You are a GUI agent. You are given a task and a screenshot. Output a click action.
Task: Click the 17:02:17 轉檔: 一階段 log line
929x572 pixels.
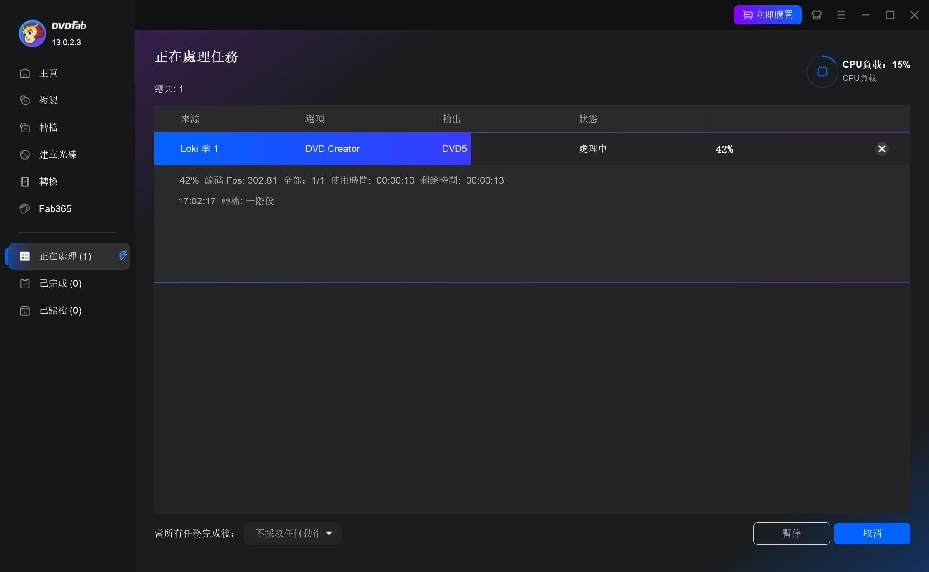[226, 201]
